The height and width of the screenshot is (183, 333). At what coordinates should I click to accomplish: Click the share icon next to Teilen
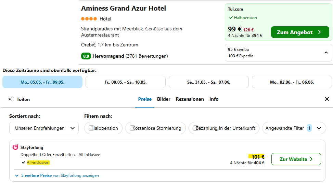click(11, 99)
